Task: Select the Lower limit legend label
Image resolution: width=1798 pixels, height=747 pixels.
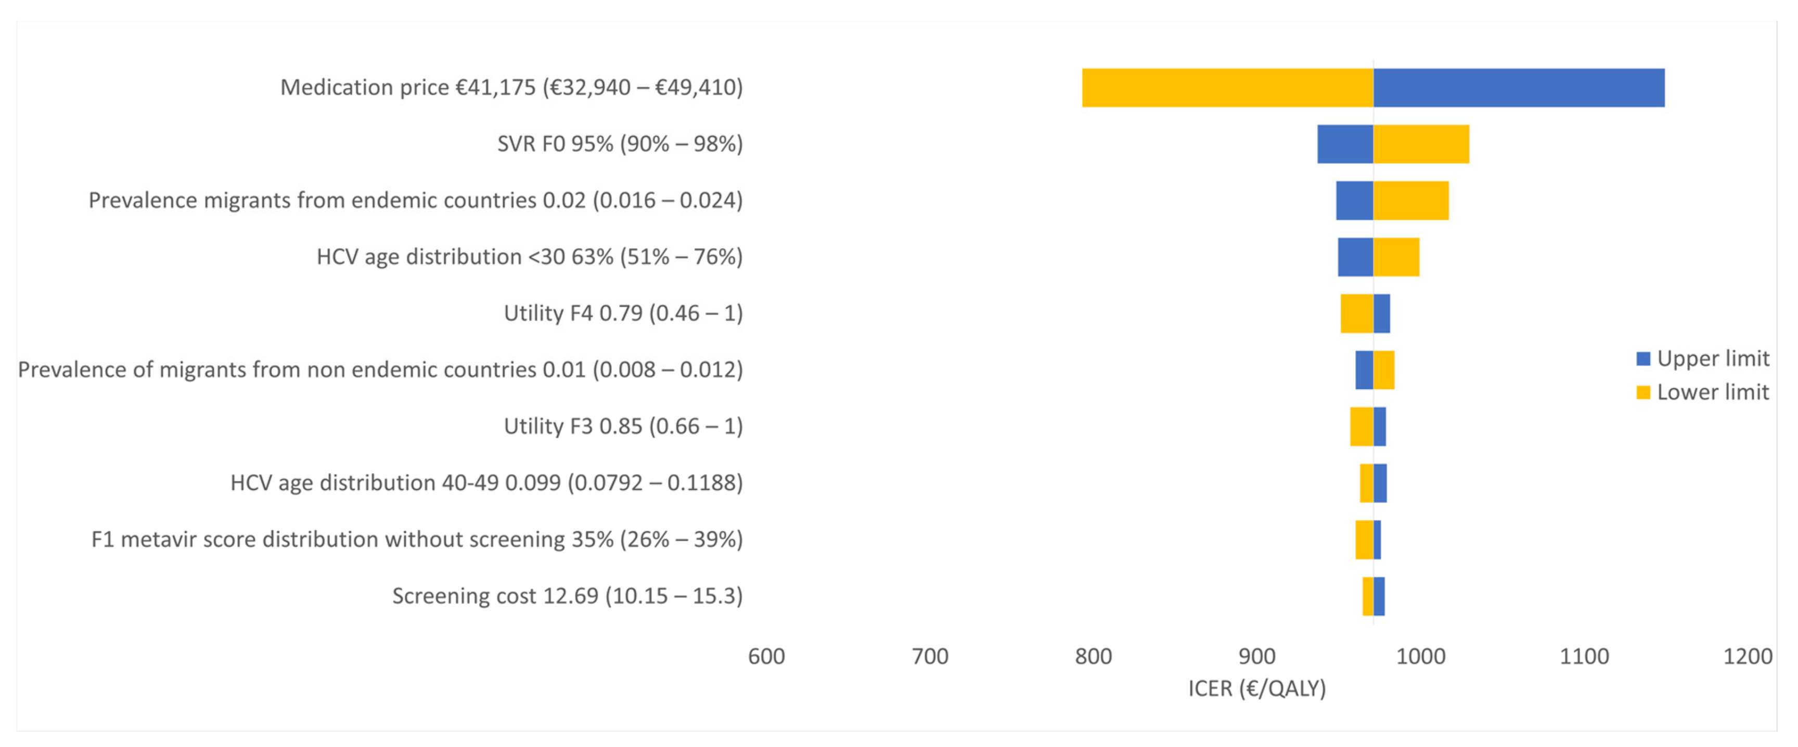Action: tap(1713, 392)
